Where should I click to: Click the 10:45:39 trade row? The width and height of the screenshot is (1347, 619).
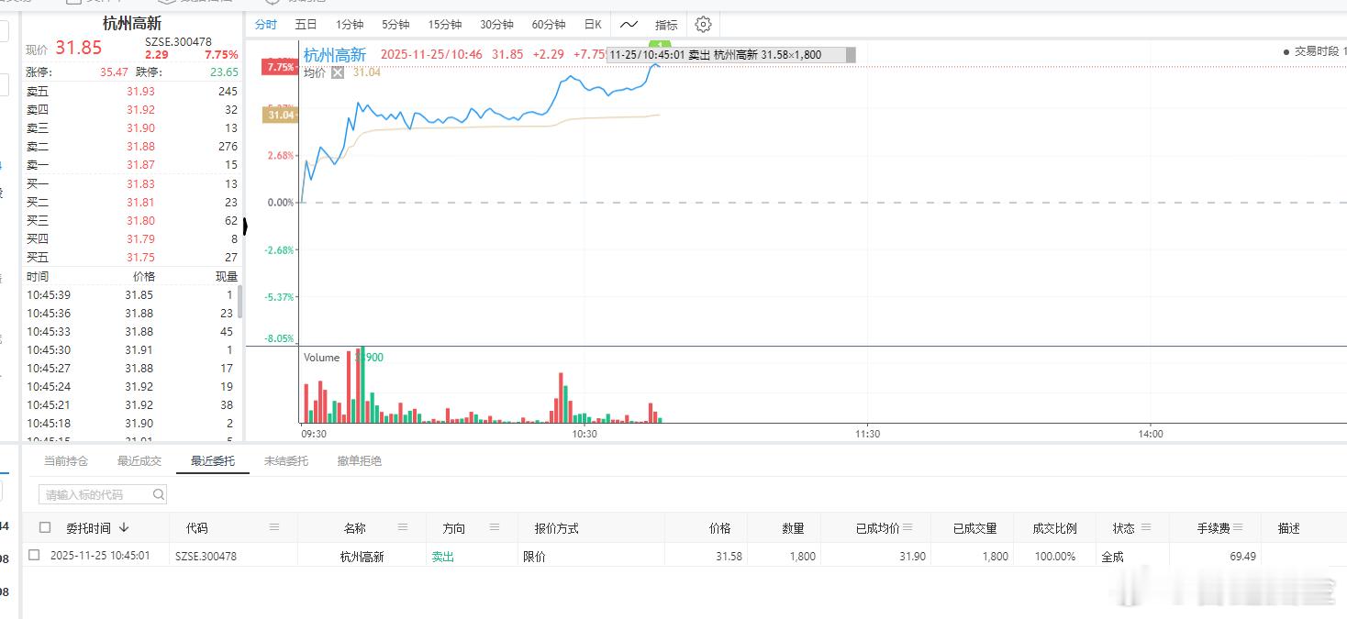click(130, 294)
